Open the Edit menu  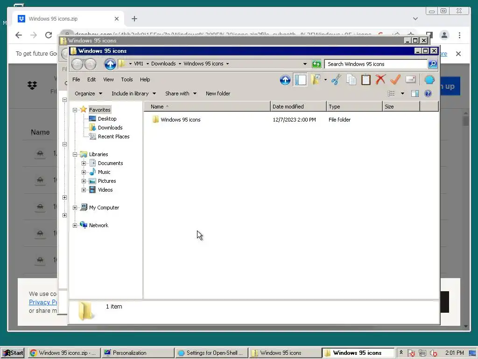point(91,79)
